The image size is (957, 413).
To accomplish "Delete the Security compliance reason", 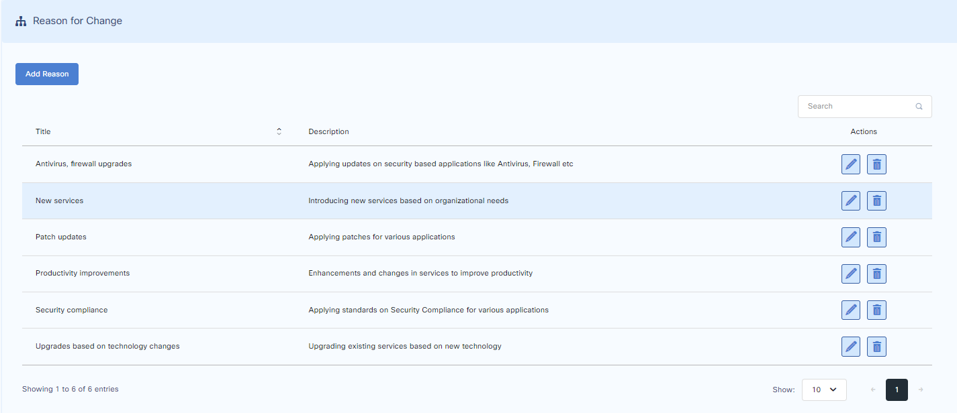I will coord(876,310).
